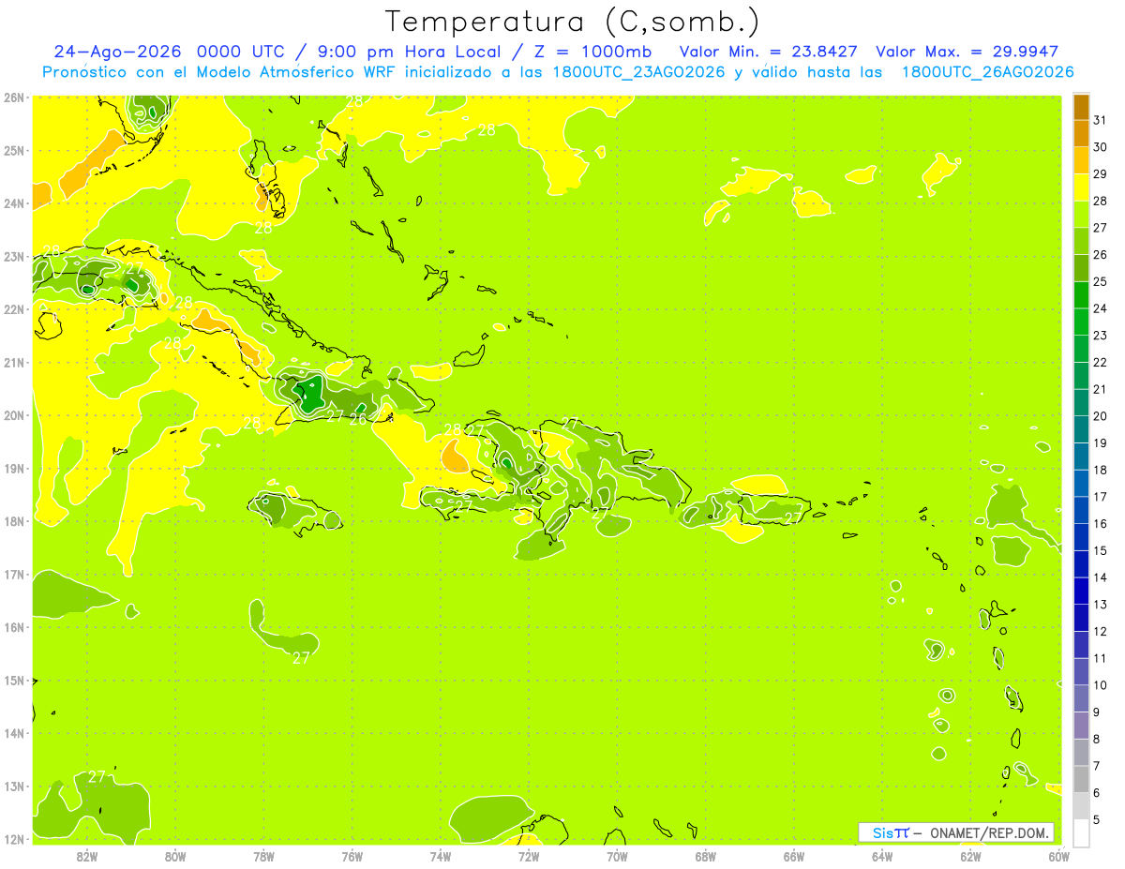Viewport: 1125px width, 869px height.
Task: Click the green legend swatch between 24 and 25
Action: 1081,294
